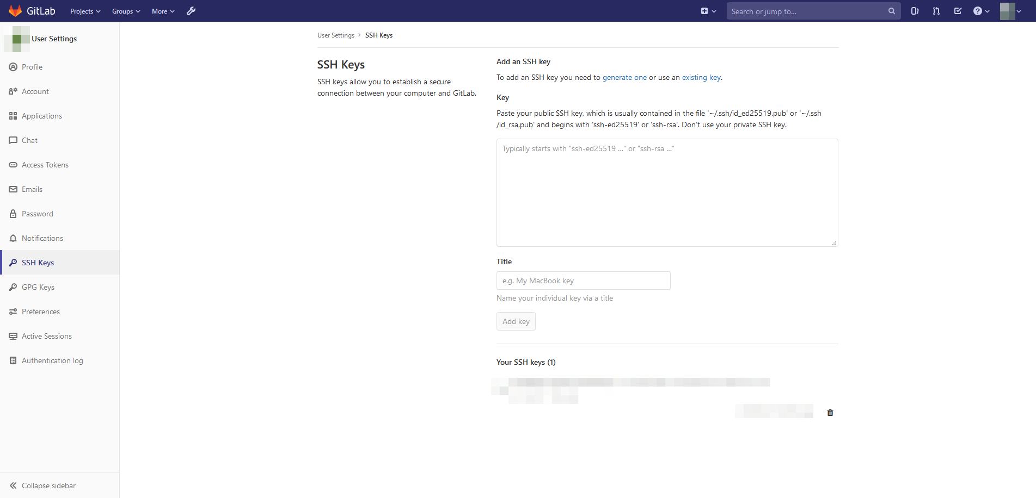Open the More menu
The width and height of the screenshot is (1036, 498).
pyautogui.click(x=162, y=11)
